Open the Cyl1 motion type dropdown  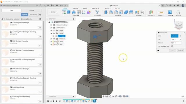176,39
